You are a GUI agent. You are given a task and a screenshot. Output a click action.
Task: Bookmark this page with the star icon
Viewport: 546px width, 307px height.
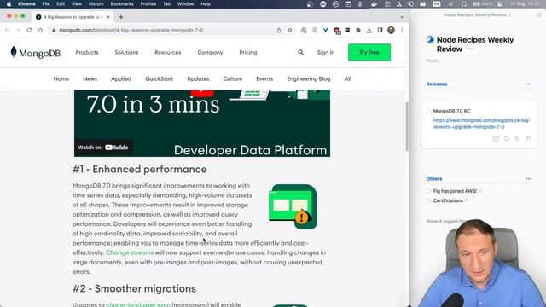point(290,31)
